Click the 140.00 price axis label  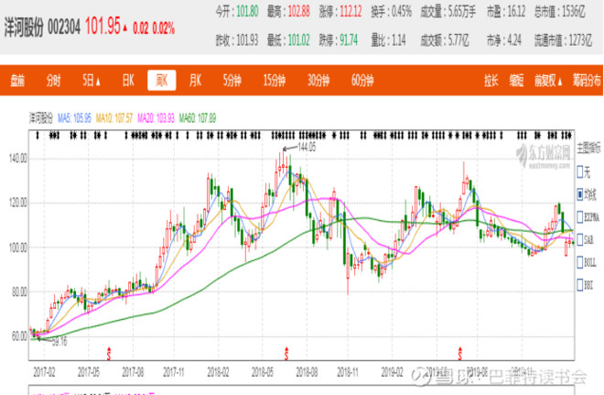18,159
